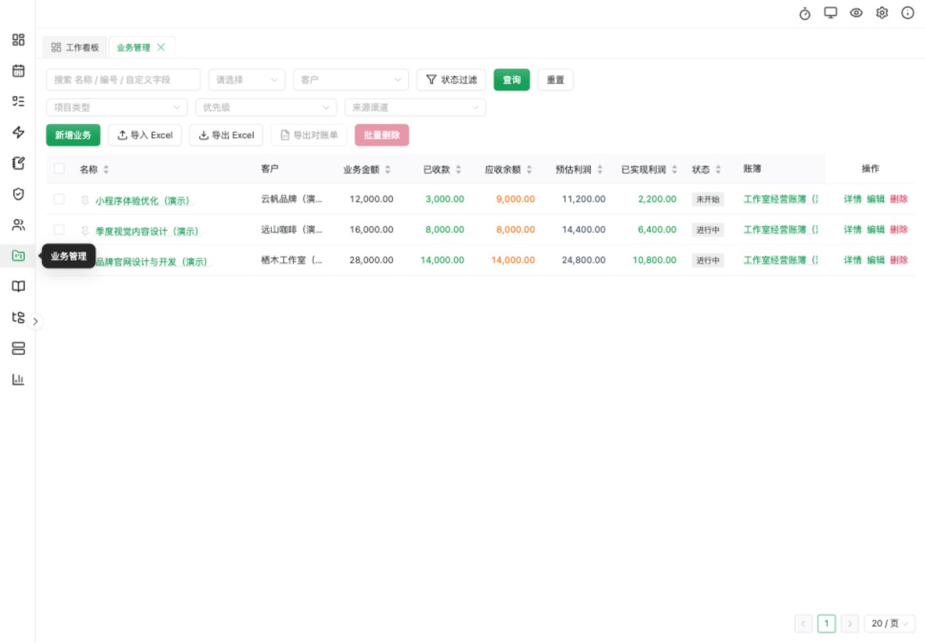This screenshot has height=643, width=926.
Task: Open the calendar icon in sidebar
Action: pyautogui.click(x=18, y=71)
